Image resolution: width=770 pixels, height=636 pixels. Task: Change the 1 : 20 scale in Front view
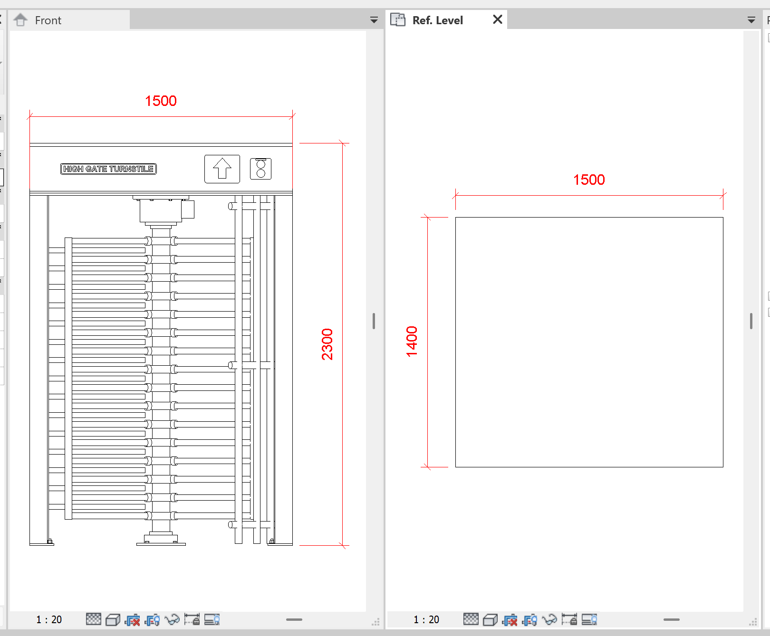pyautogui.click(x=49, y=619)
